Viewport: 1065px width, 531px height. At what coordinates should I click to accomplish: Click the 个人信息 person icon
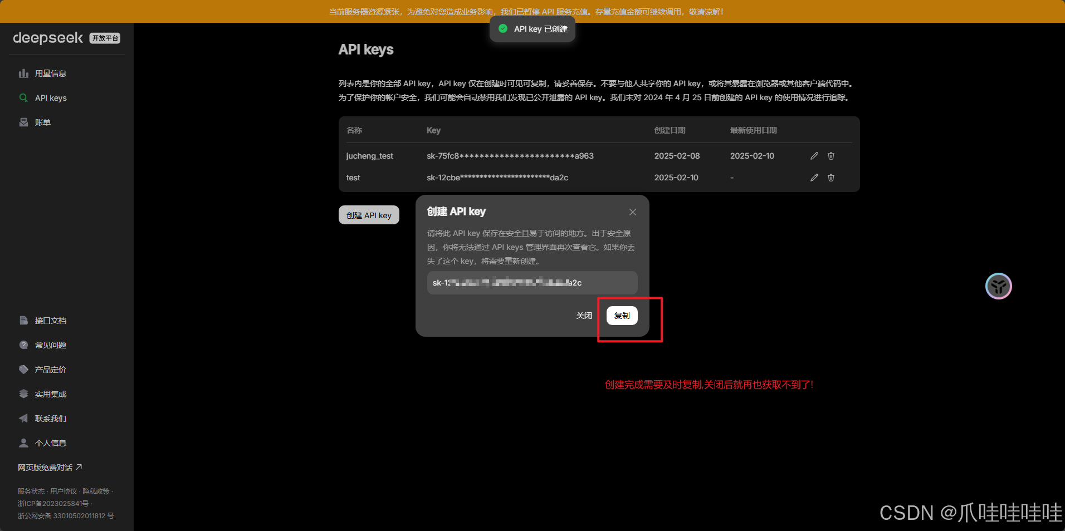pyautogui.click(x=23, y=443)
